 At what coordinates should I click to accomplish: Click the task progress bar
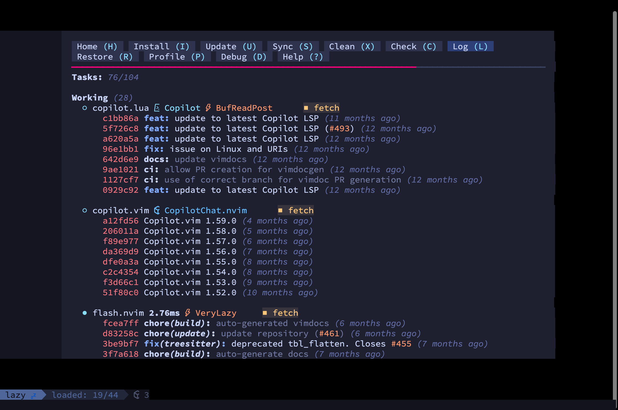tap(308, 67)
